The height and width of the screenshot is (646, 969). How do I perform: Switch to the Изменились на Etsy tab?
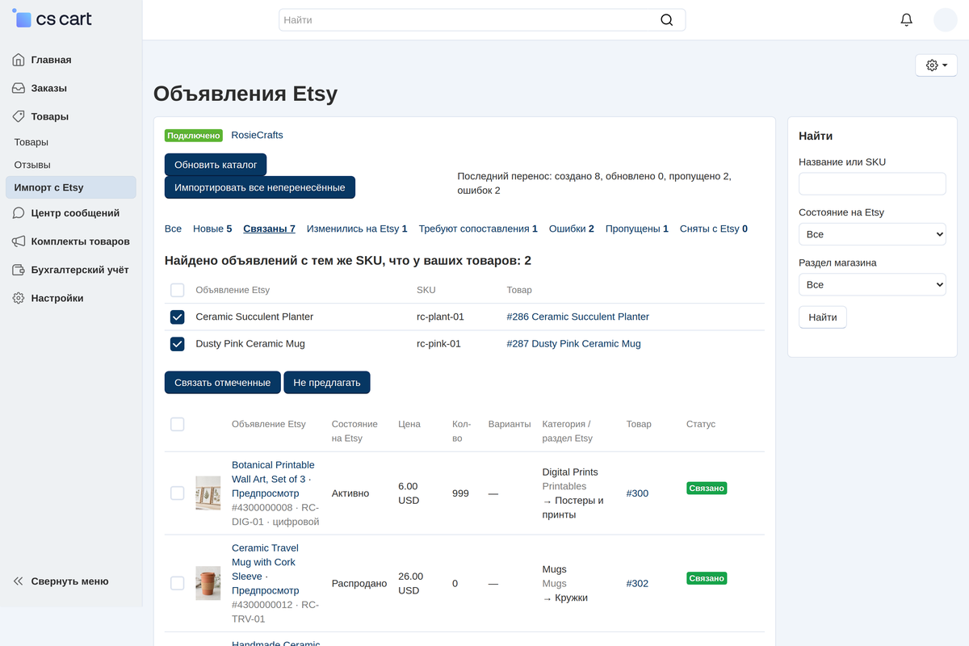click(x=357, y=229)
